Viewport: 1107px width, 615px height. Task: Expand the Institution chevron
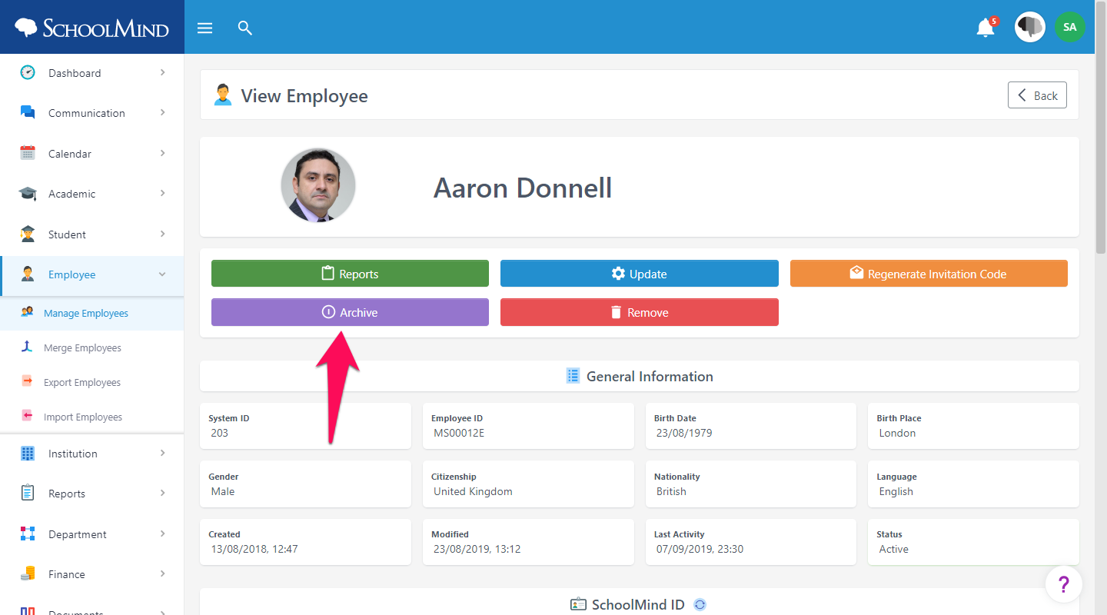pos(162,453)
